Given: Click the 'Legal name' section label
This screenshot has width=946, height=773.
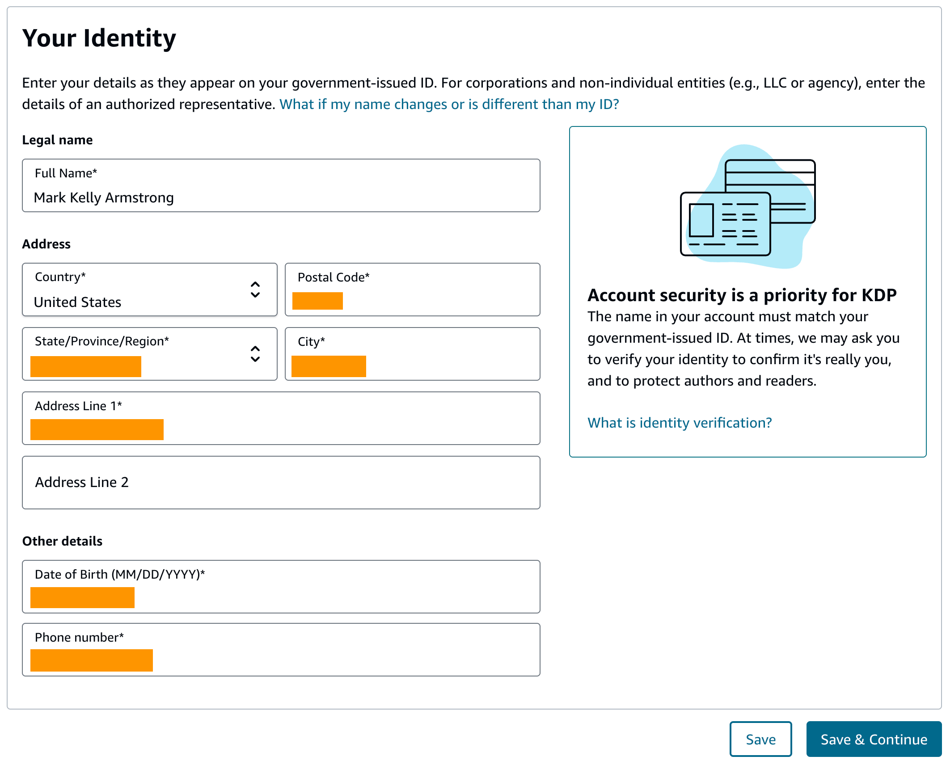Looking at the screenshot, I should 57,140.
